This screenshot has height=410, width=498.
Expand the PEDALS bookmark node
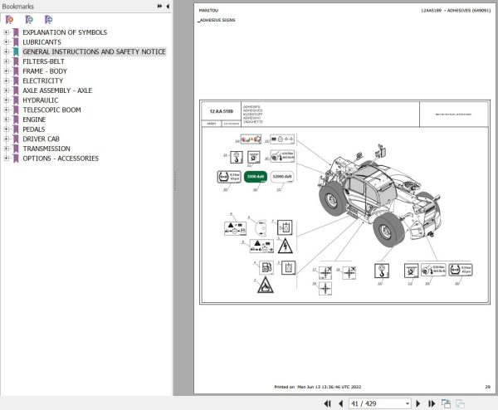point(6,129)
